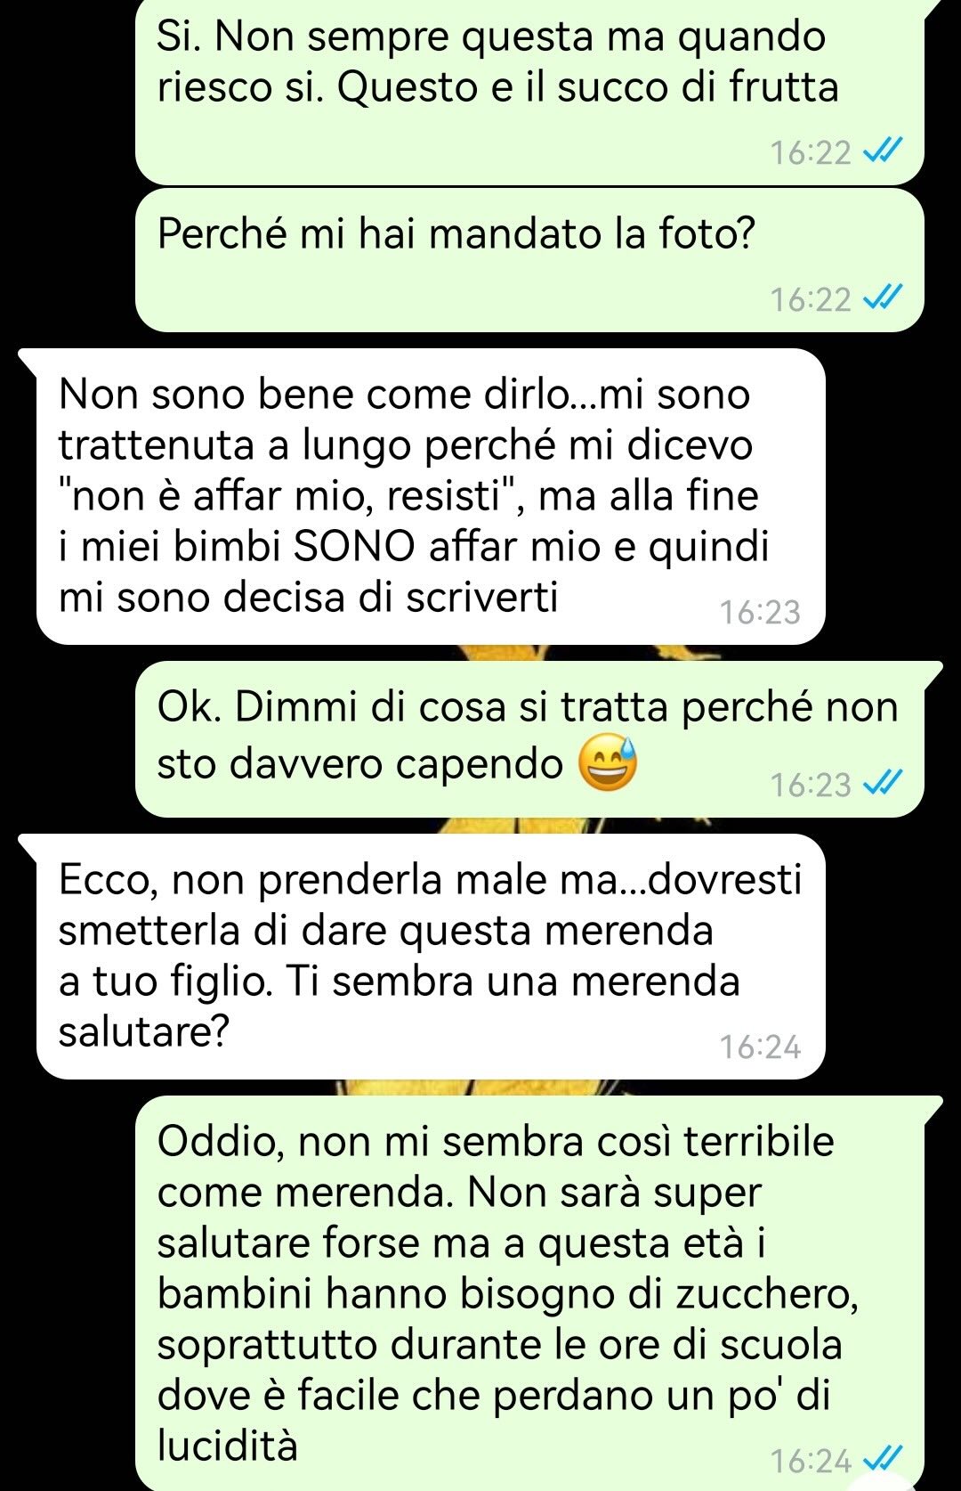Select the message 'Ok. Dimmi di cosa si tratta'
This screenshot has height=1491, width=961.
pyautogui.click(x=529, y=739)
